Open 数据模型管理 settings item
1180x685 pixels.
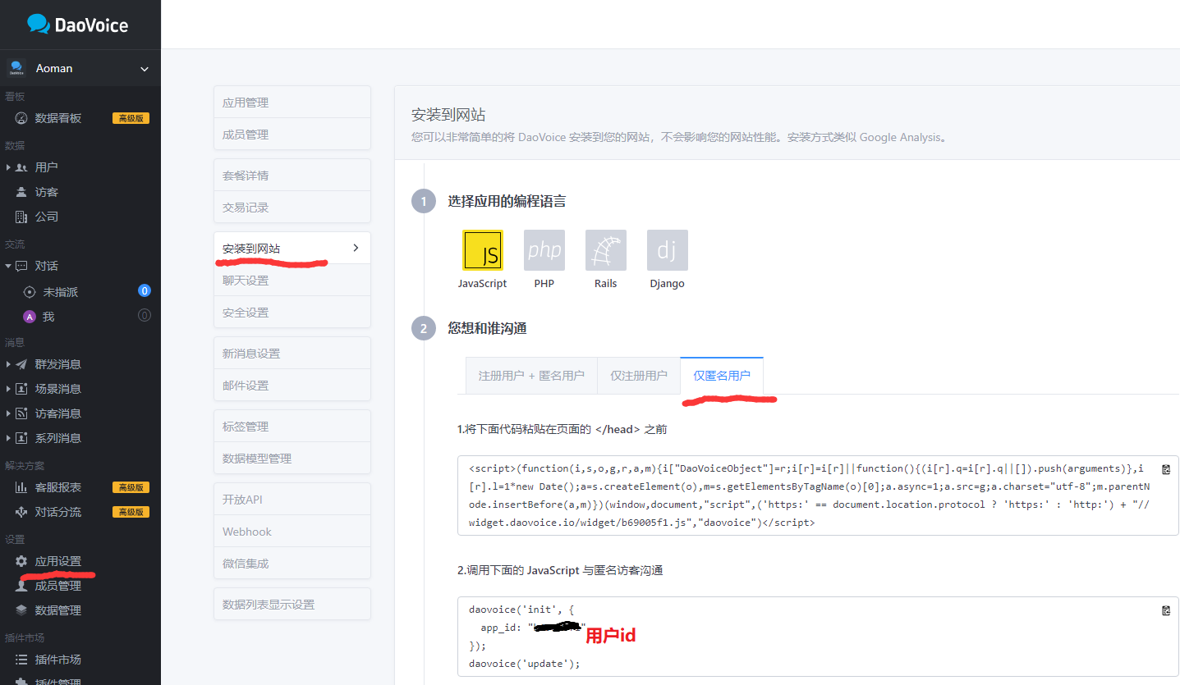tap(292, 459)
